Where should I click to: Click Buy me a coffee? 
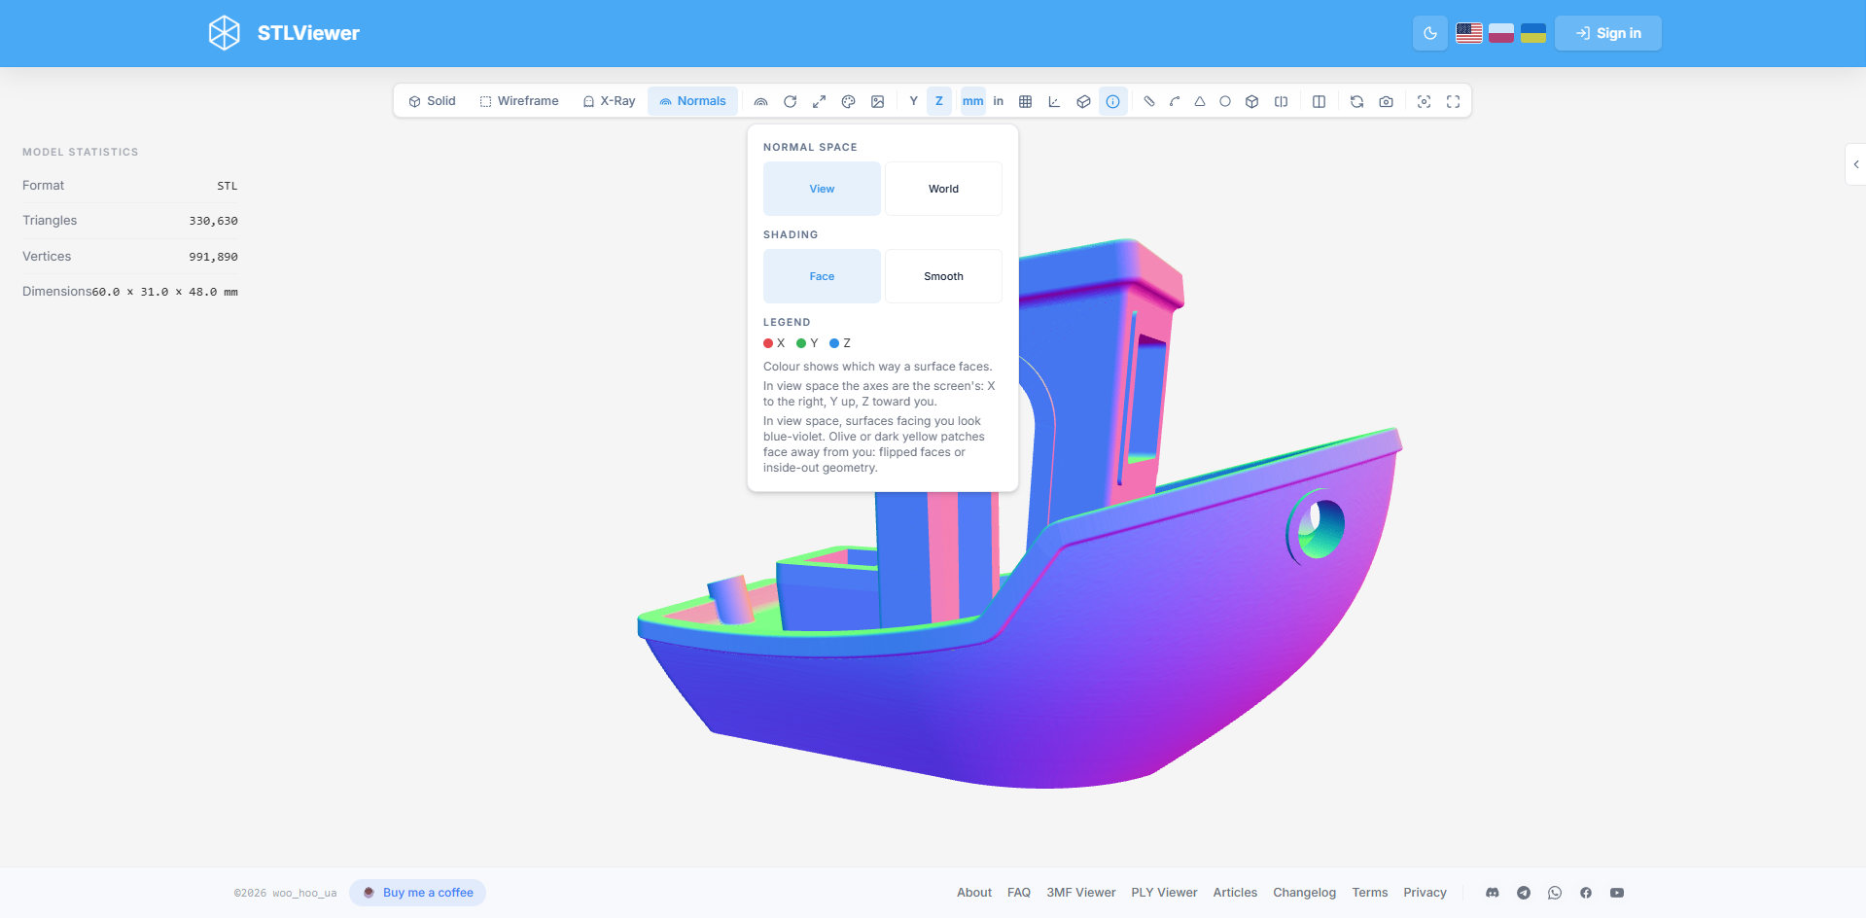[418, 893]
